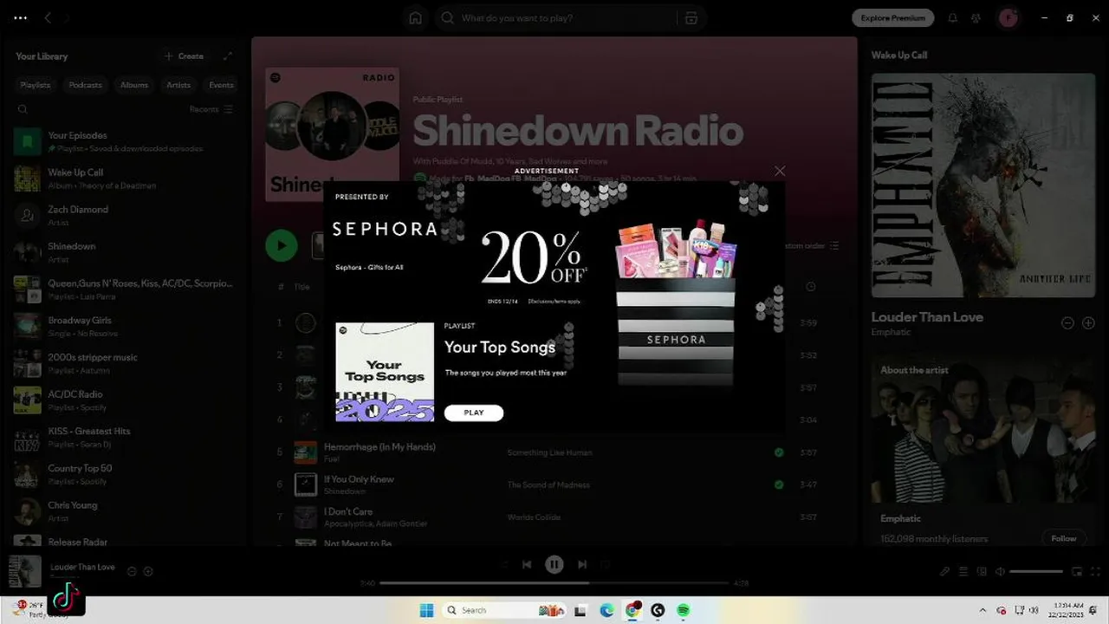Open the What's New bell icon
This screenshot has width=1109, height=624.
coord(953,18)
